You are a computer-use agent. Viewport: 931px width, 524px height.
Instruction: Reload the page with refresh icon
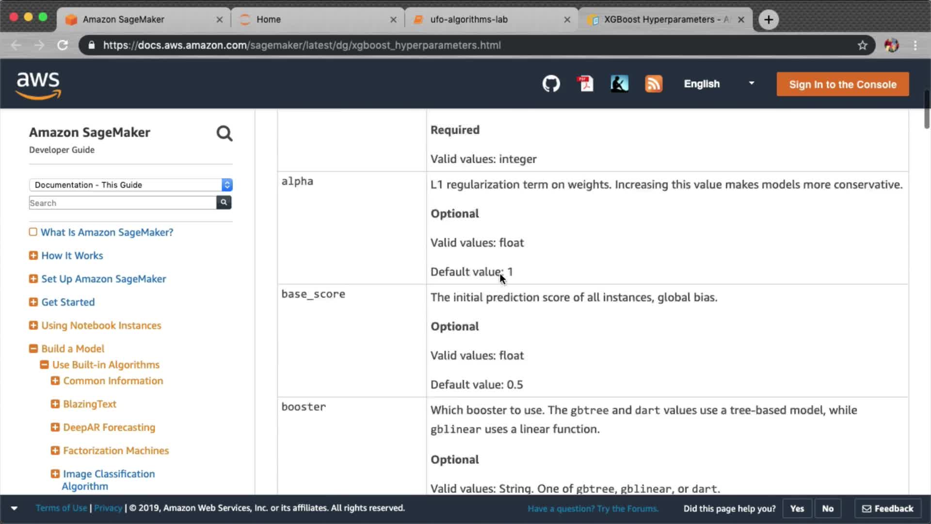pos(63,45)
